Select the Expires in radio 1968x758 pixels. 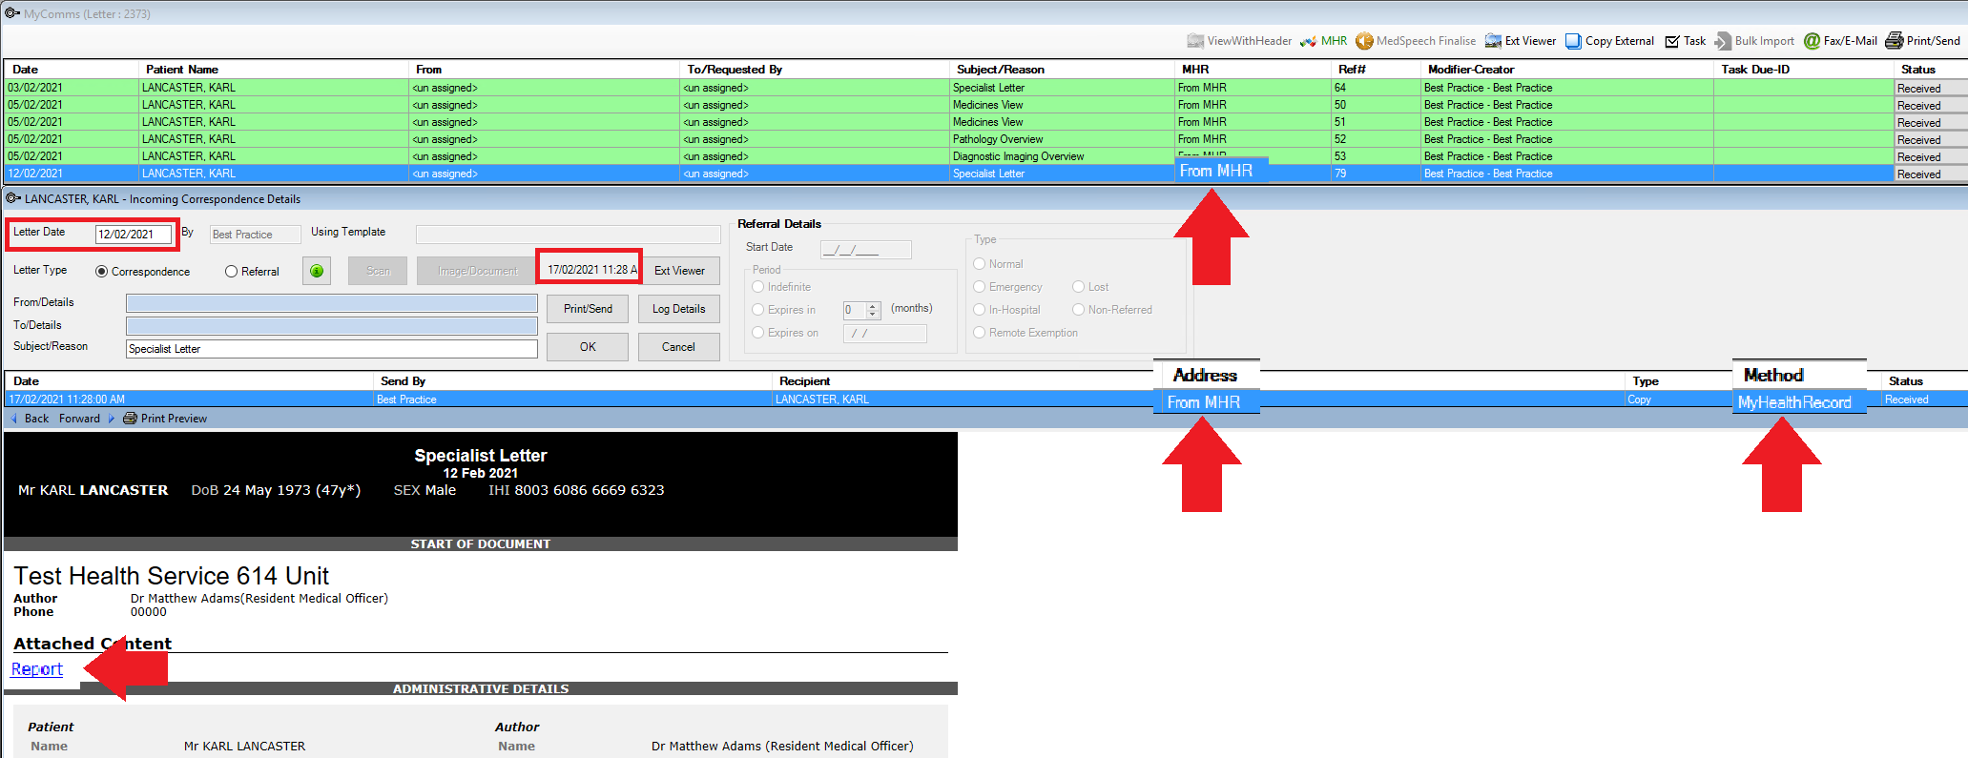click(757, 310)
